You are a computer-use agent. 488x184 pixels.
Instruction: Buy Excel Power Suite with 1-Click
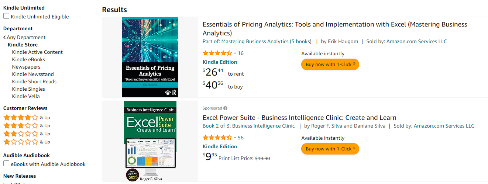pos(330,149)
